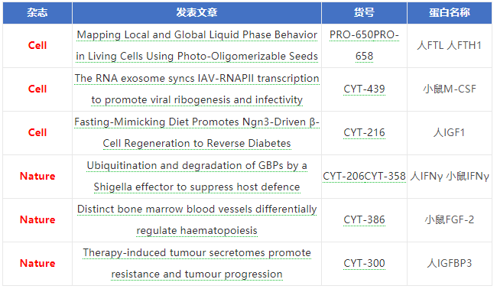The image size is (497, 289).
Task: Select the Nature label beside CYT-300 row
Action: point(37,263)
